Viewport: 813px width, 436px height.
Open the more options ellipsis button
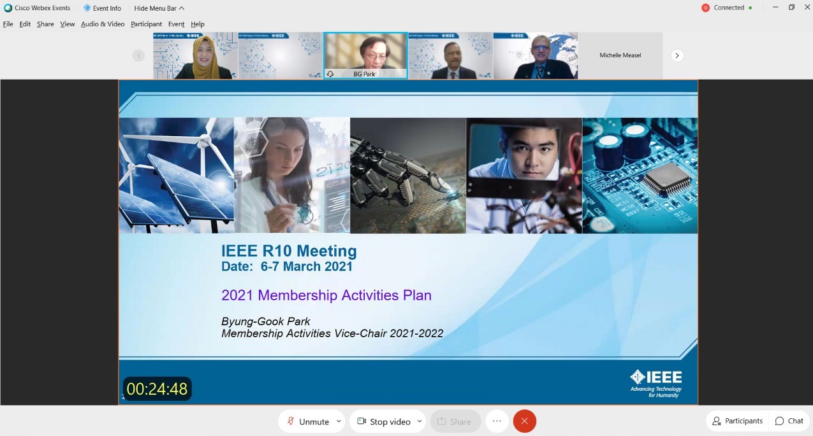(x=497, y=421)
